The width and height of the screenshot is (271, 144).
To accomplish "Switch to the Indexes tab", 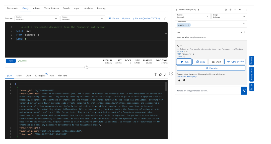I will click(x=36, y=8).
